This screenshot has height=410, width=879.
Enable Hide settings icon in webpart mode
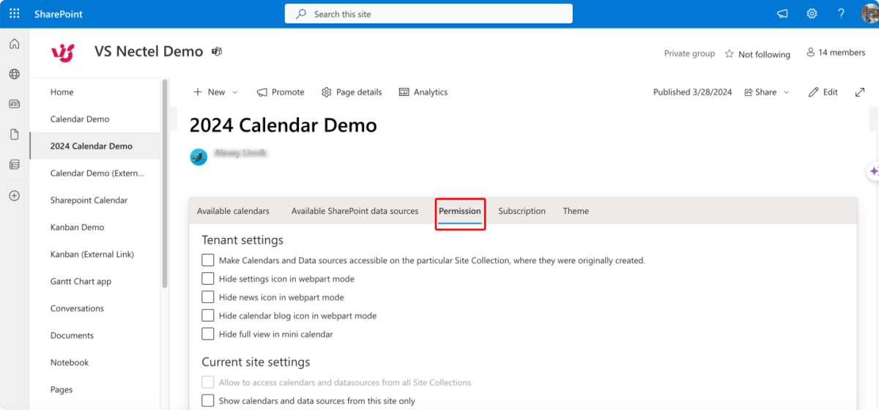coord(208,279)
